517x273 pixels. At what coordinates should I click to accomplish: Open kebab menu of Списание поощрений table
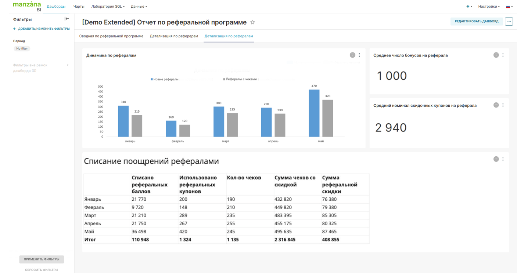[x=503, y=159]
